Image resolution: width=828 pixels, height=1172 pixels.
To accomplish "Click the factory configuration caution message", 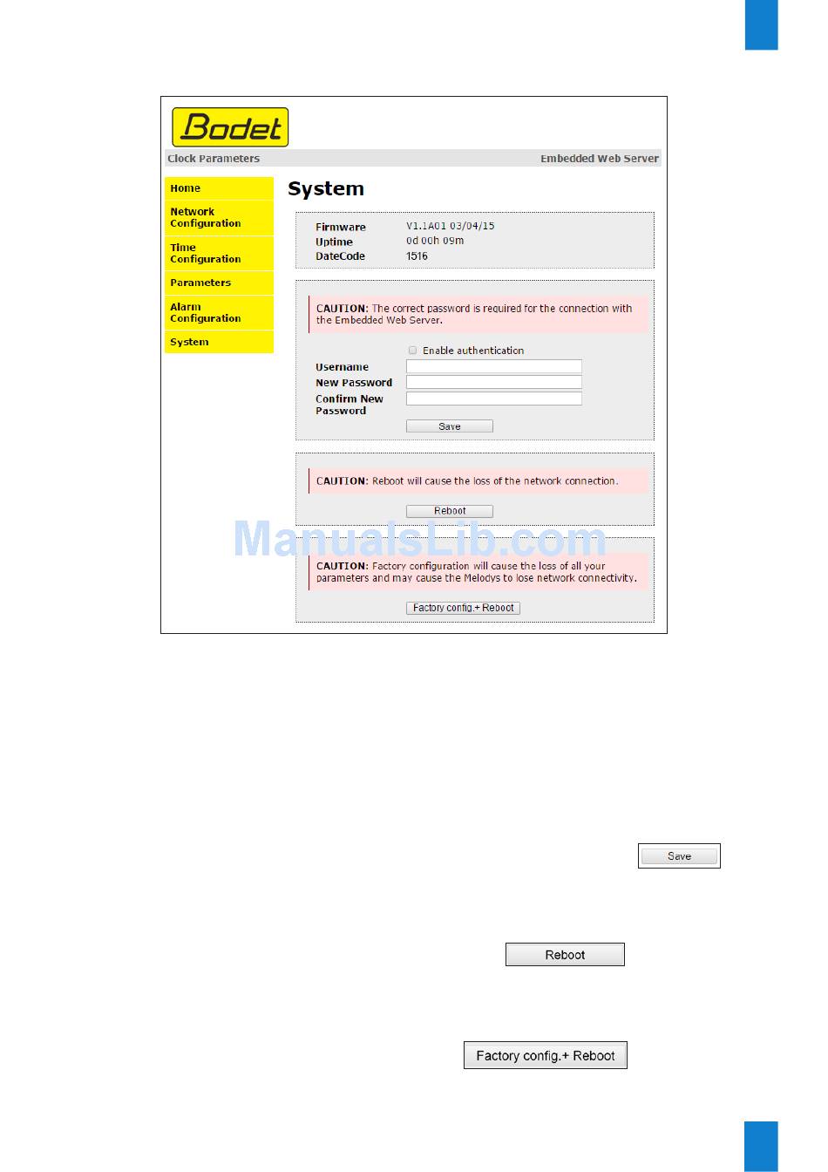I will [x=478, y=572].
